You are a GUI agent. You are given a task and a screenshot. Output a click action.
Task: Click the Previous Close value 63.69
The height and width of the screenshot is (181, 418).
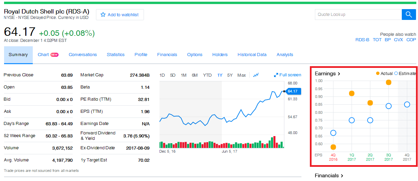tap(67, 75)
